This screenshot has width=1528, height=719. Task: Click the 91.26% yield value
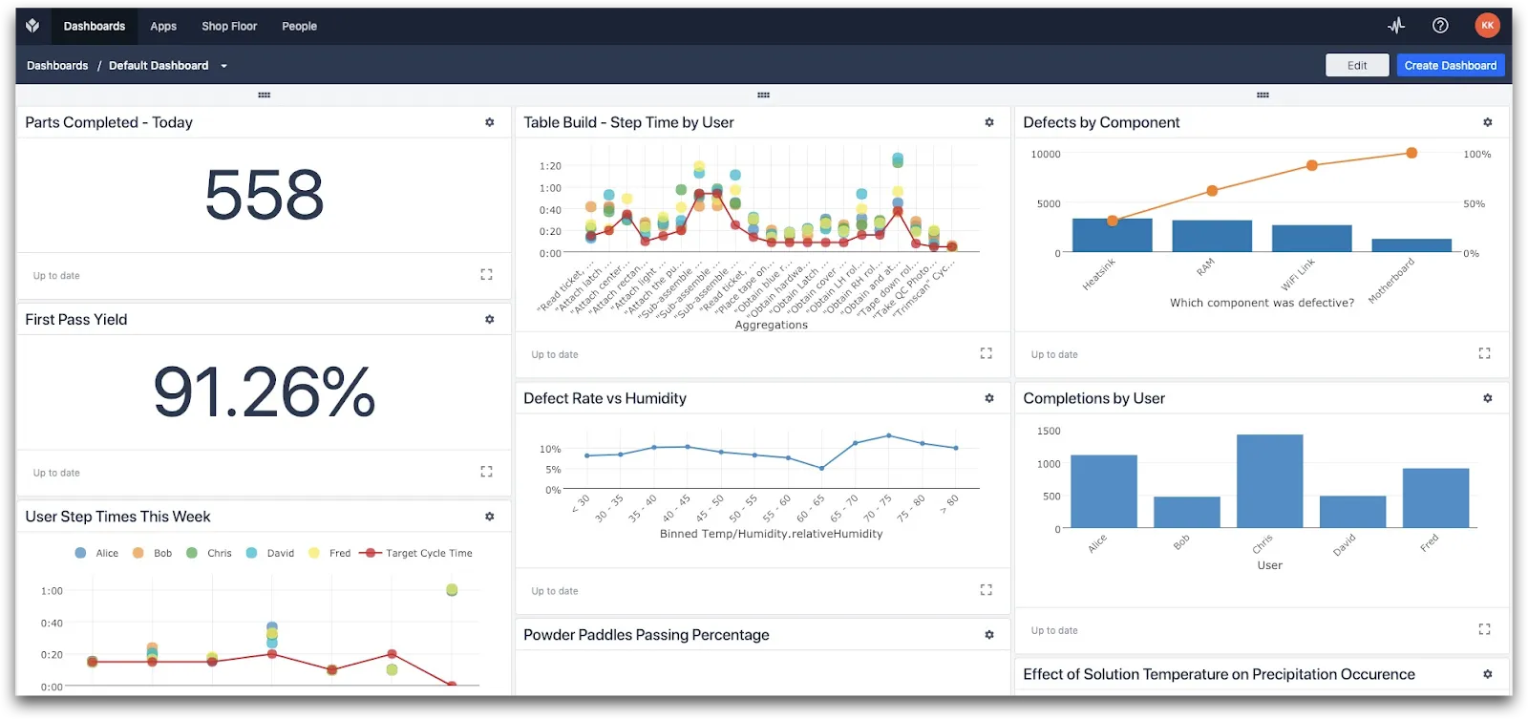point(265,391)
